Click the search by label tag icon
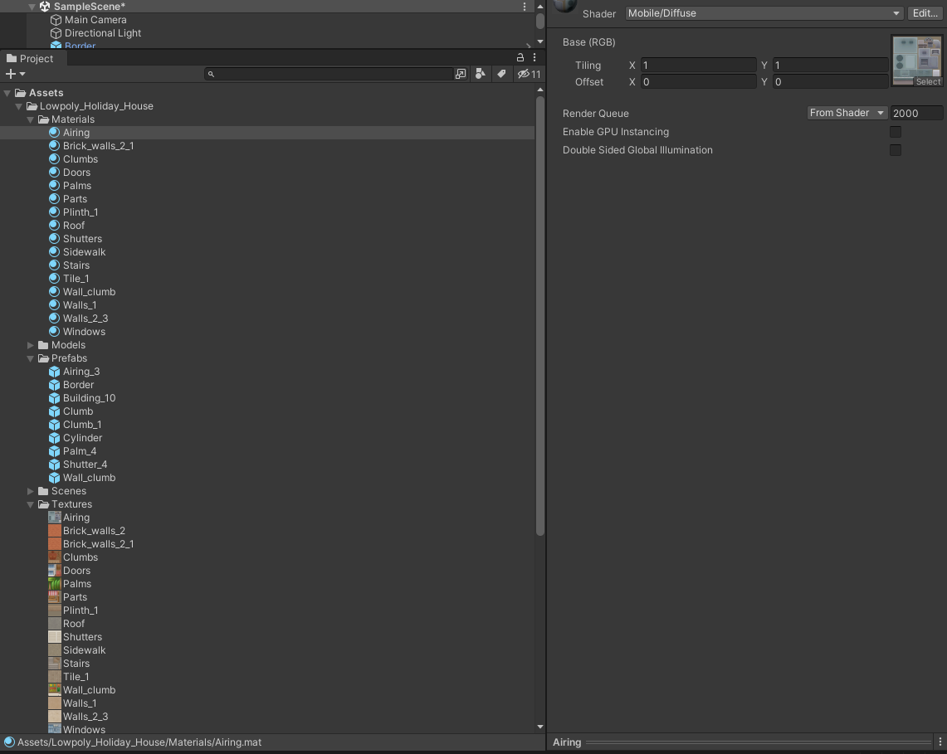This screenshot has width=947, height=754. point(501,74)
